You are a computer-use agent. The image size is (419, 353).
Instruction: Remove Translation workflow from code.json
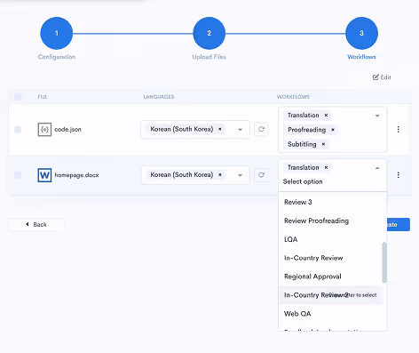[x=326, y=115]
